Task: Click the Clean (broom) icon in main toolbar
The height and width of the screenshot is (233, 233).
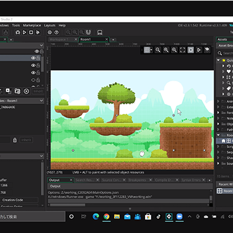Action: pos(38,32)
